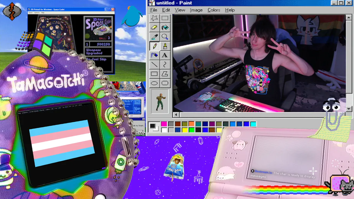Pick the Eraser tool in Paint
Screen dimensions: 354x199
154,27
